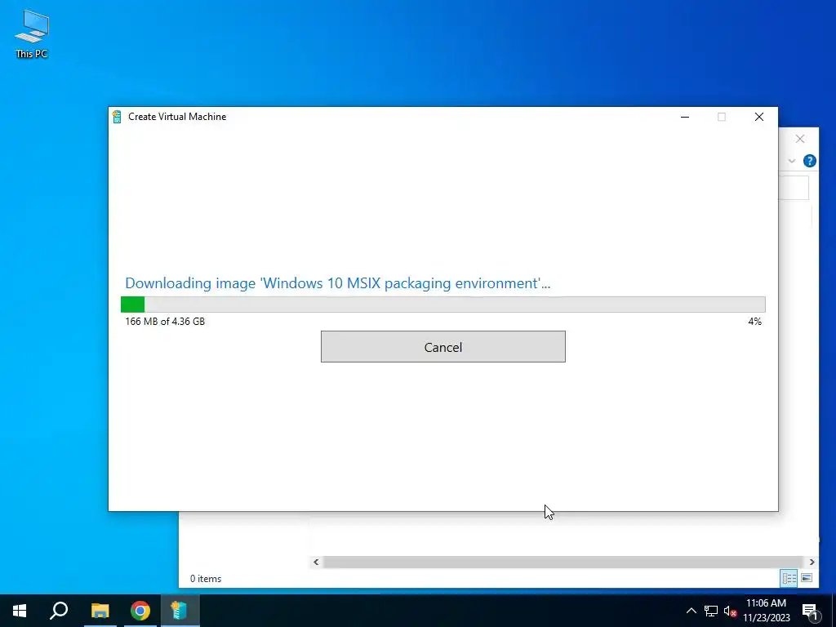Select the Create Virtual Machine taskbar app
This screenshot has height=627, width=836.
tap(180, 611)
